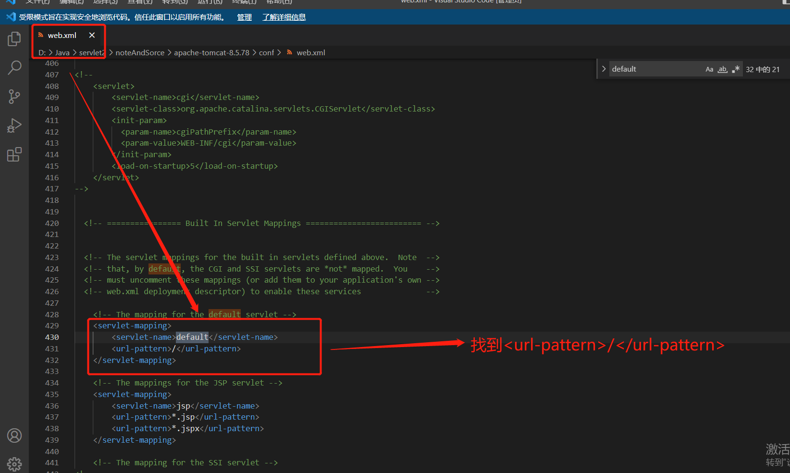Image resolution: width=790 pixels, height=473 pixels.
Task: Click breadcrumb segment 'servlet2'
Action: pyautogui.click(x=92, y=52)
